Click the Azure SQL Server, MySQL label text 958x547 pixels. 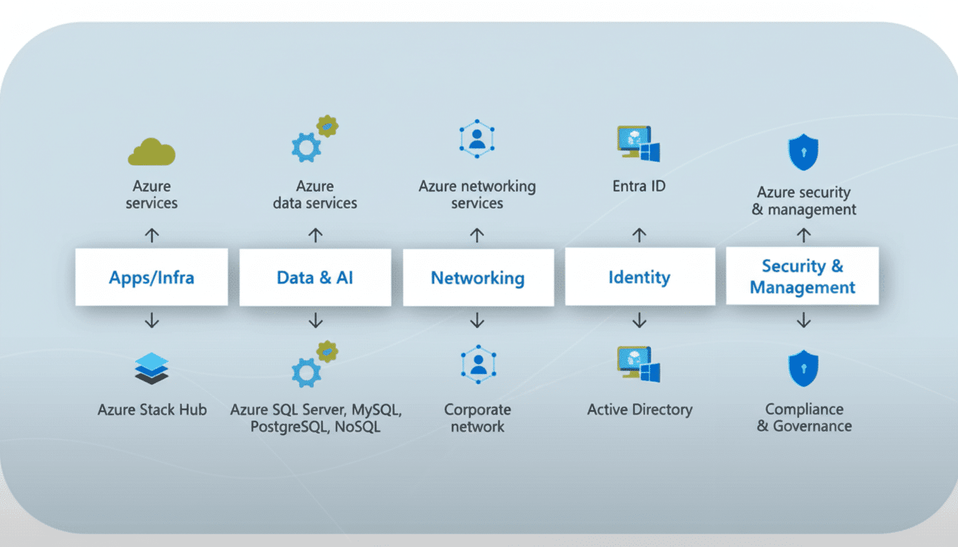(316, 410)
